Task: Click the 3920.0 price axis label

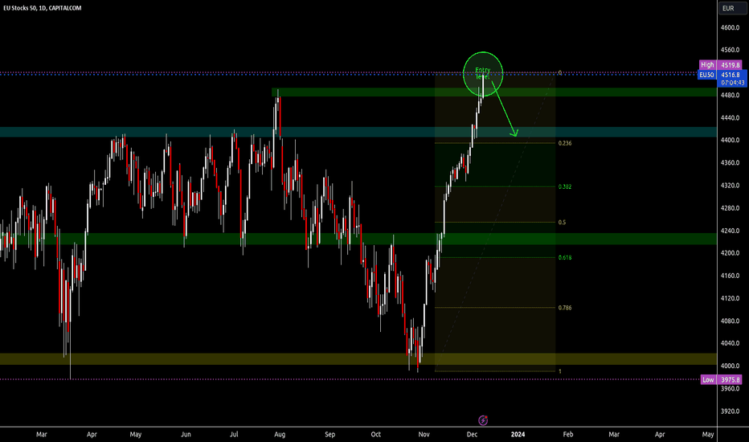Action: (730, 411)
